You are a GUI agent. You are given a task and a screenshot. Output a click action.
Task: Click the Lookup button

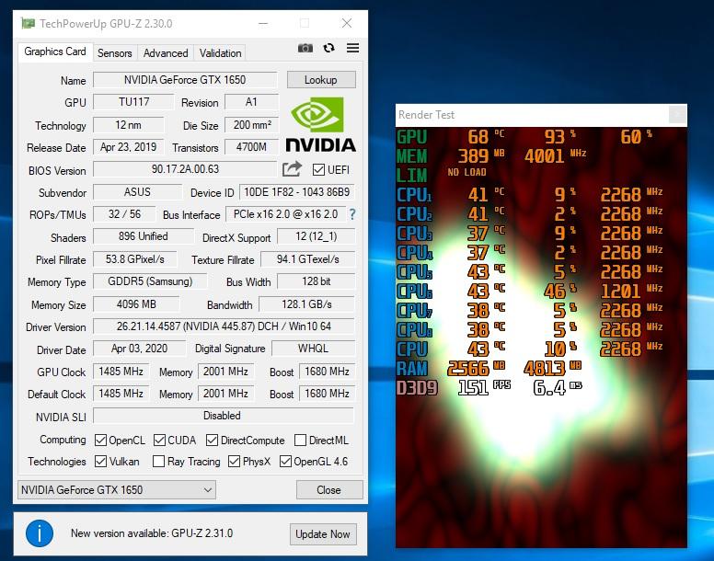(x=321, y=80)
